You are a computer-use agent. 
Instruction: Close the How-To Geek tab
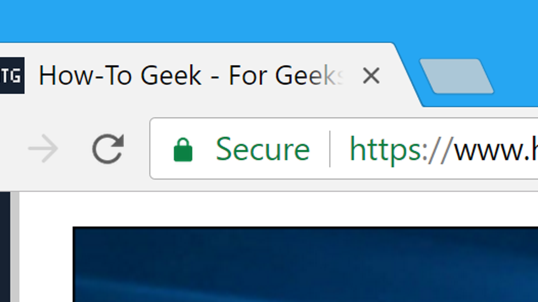tap(371, 77)
